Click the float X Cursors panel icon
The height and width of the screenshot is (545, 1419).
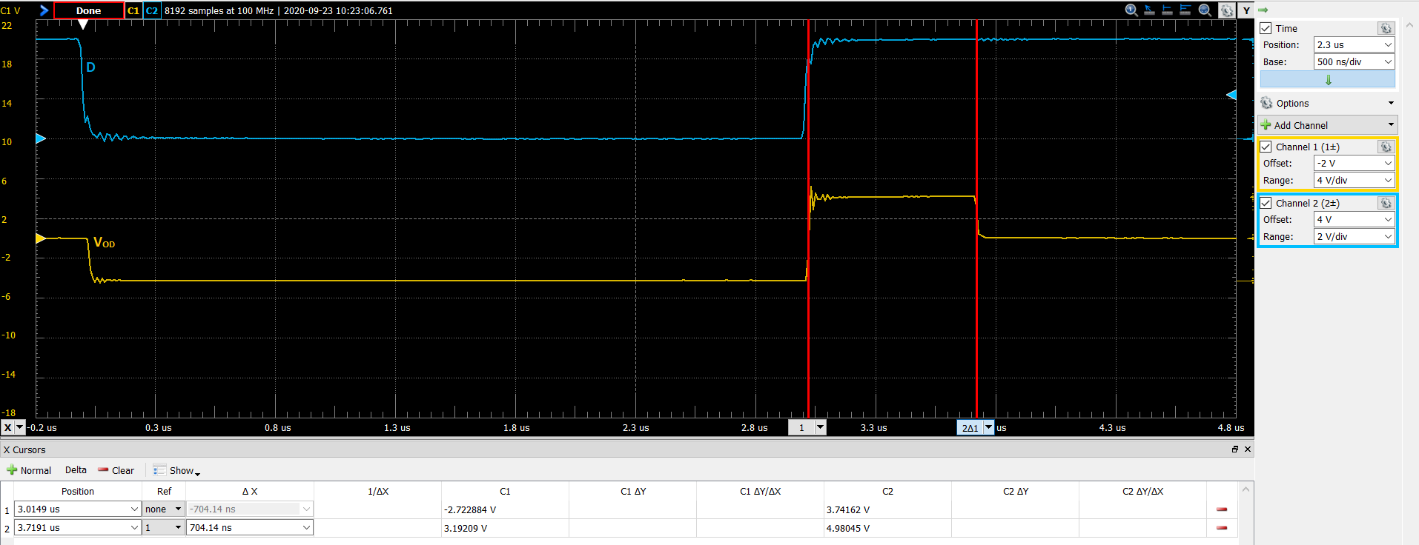pyautogui.click(x=1235, y=449)
